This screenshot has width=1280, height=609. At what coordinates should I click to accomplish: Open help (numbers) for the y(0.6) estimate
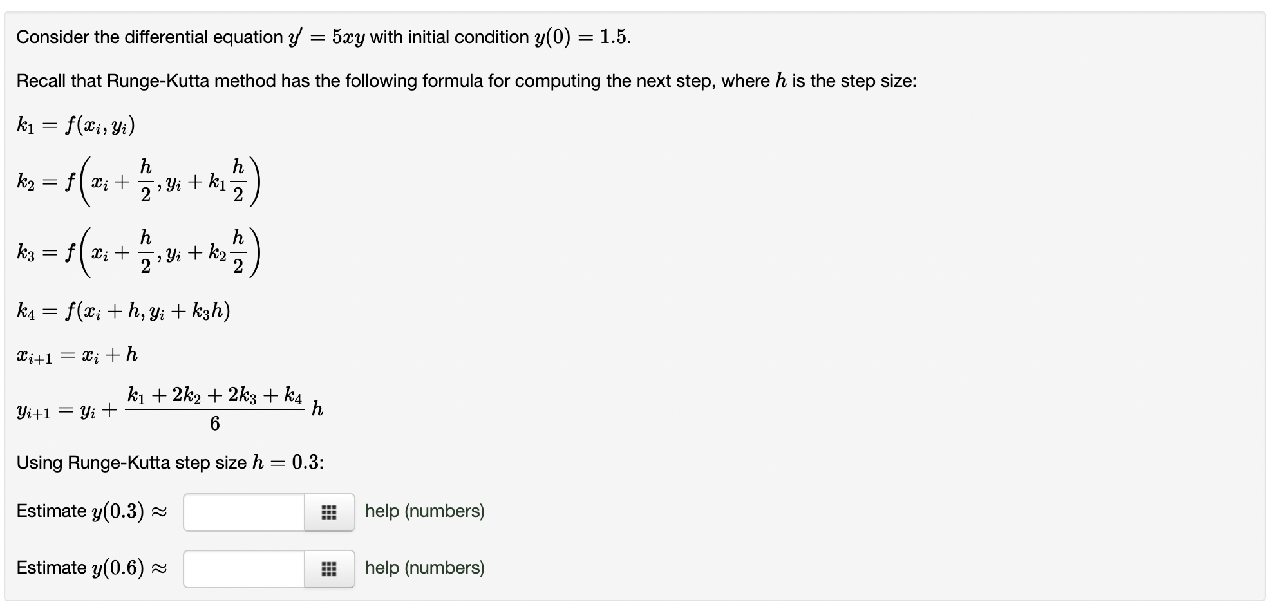click(424, 568)
